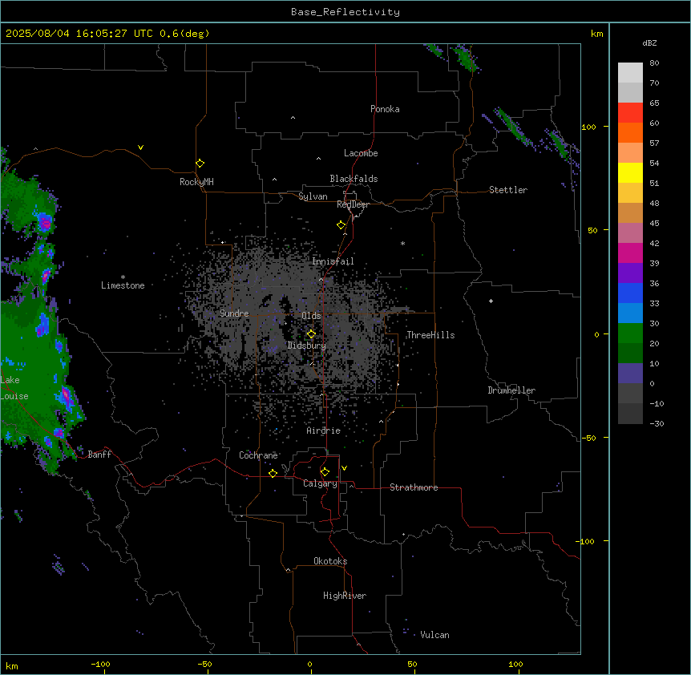This screenshot has height=675, width=691.
Task: Click the HighRiver label
Action: click(x=345, y=596)
